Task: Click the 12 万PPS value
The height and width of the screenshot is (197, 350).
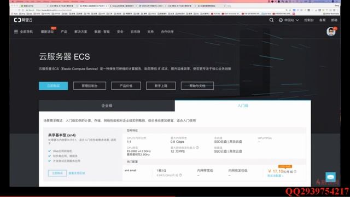Action: click(178, 152)
